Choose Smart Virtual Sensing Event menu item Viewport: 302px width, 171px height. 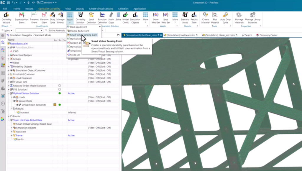tap(83, 35)
